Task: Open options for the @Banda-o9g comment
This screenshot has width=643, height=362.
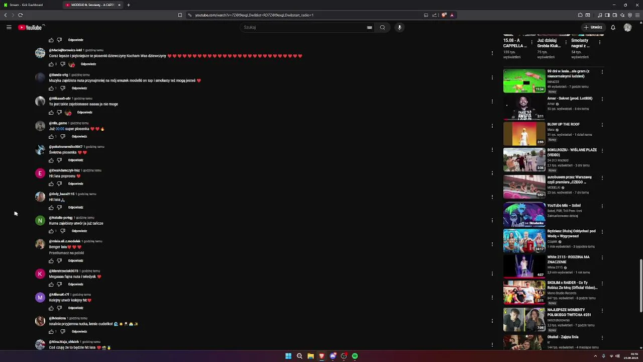Action: [492, 77]
